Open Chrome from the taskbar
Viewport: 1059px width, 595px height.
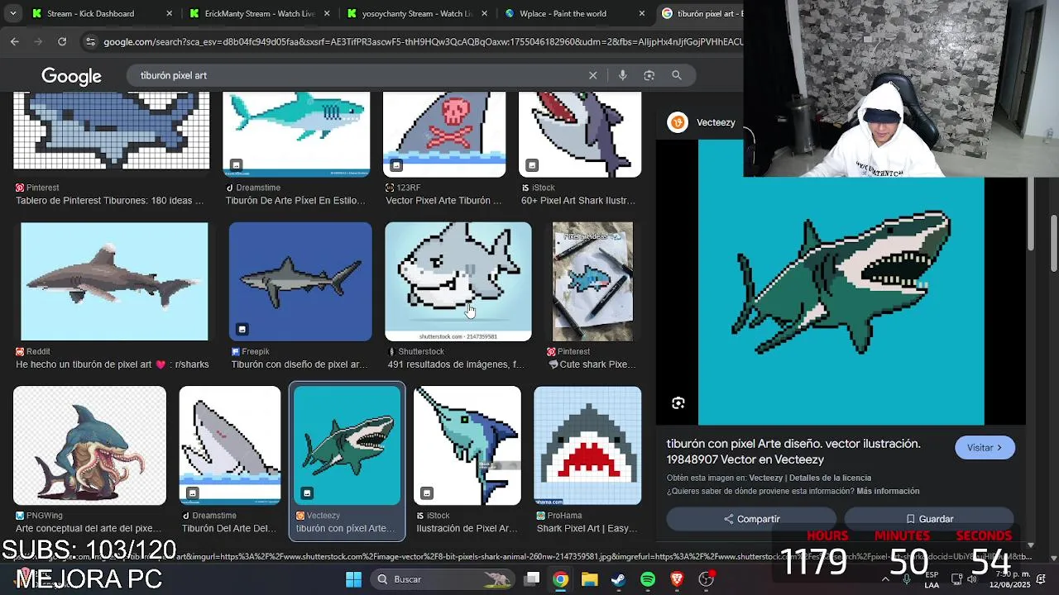[x=561, y=579]
